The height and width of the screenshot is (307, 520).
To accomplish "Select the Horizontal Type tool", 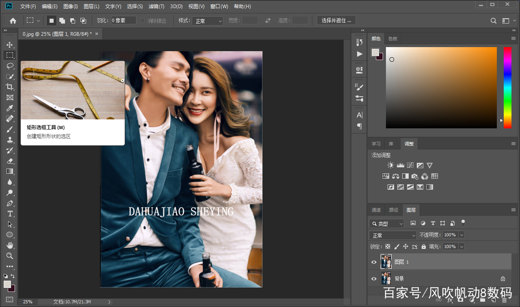I will 10,214.
